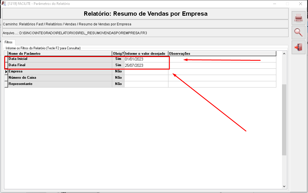Image resolution: width=308 pixels, height=193 pixels.
Task: Click the Observações cell for Empresa
Action: pyautogui.click(x=222, y=72)
